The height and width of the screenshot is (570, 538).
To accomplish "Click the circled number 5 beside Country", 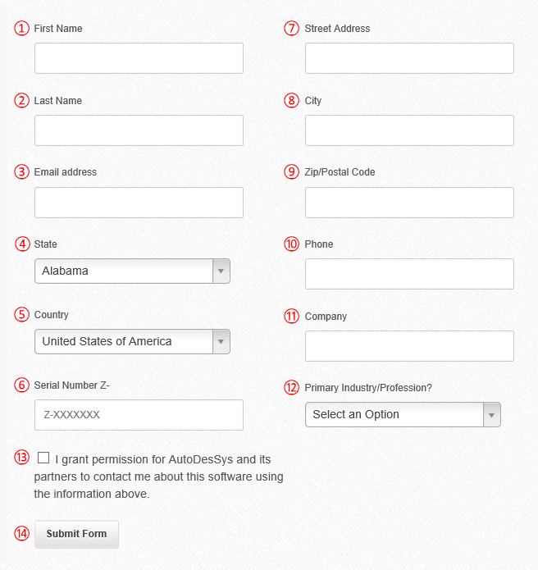I will tap(22, 314).
